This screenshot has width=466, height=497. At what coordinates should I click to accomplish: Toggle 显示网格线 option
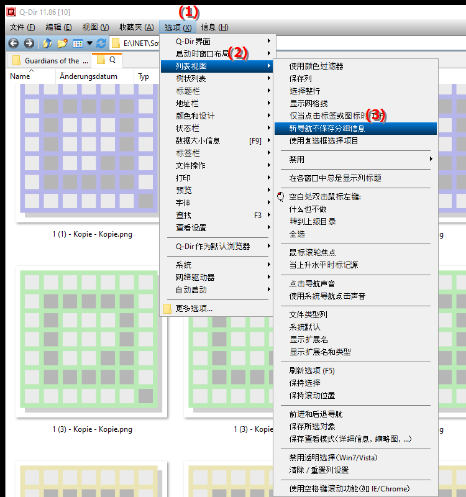pyautogui.click(x=308, y=104)
